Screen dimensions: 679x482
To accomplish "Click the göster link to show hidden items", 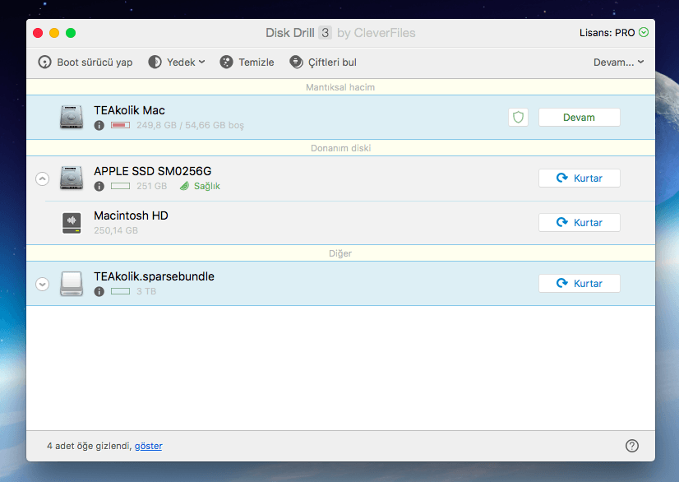I will (149, 446).
